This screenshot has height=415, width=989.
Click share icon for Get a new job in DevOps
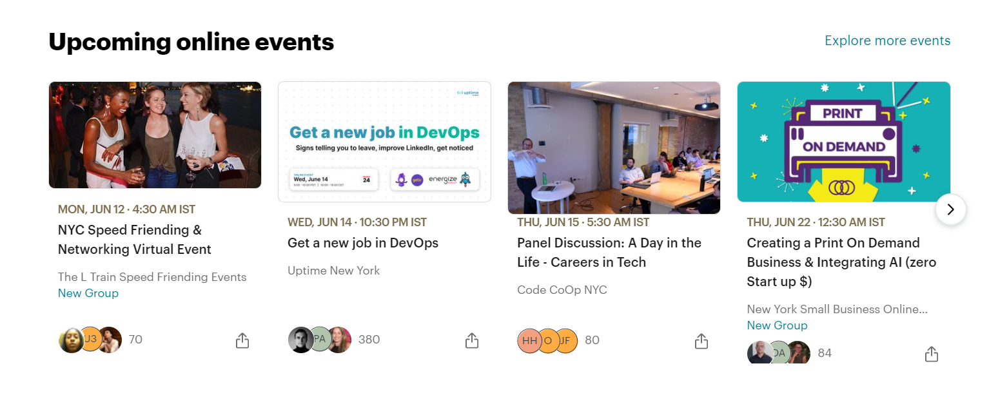click(x=472, y=340)
